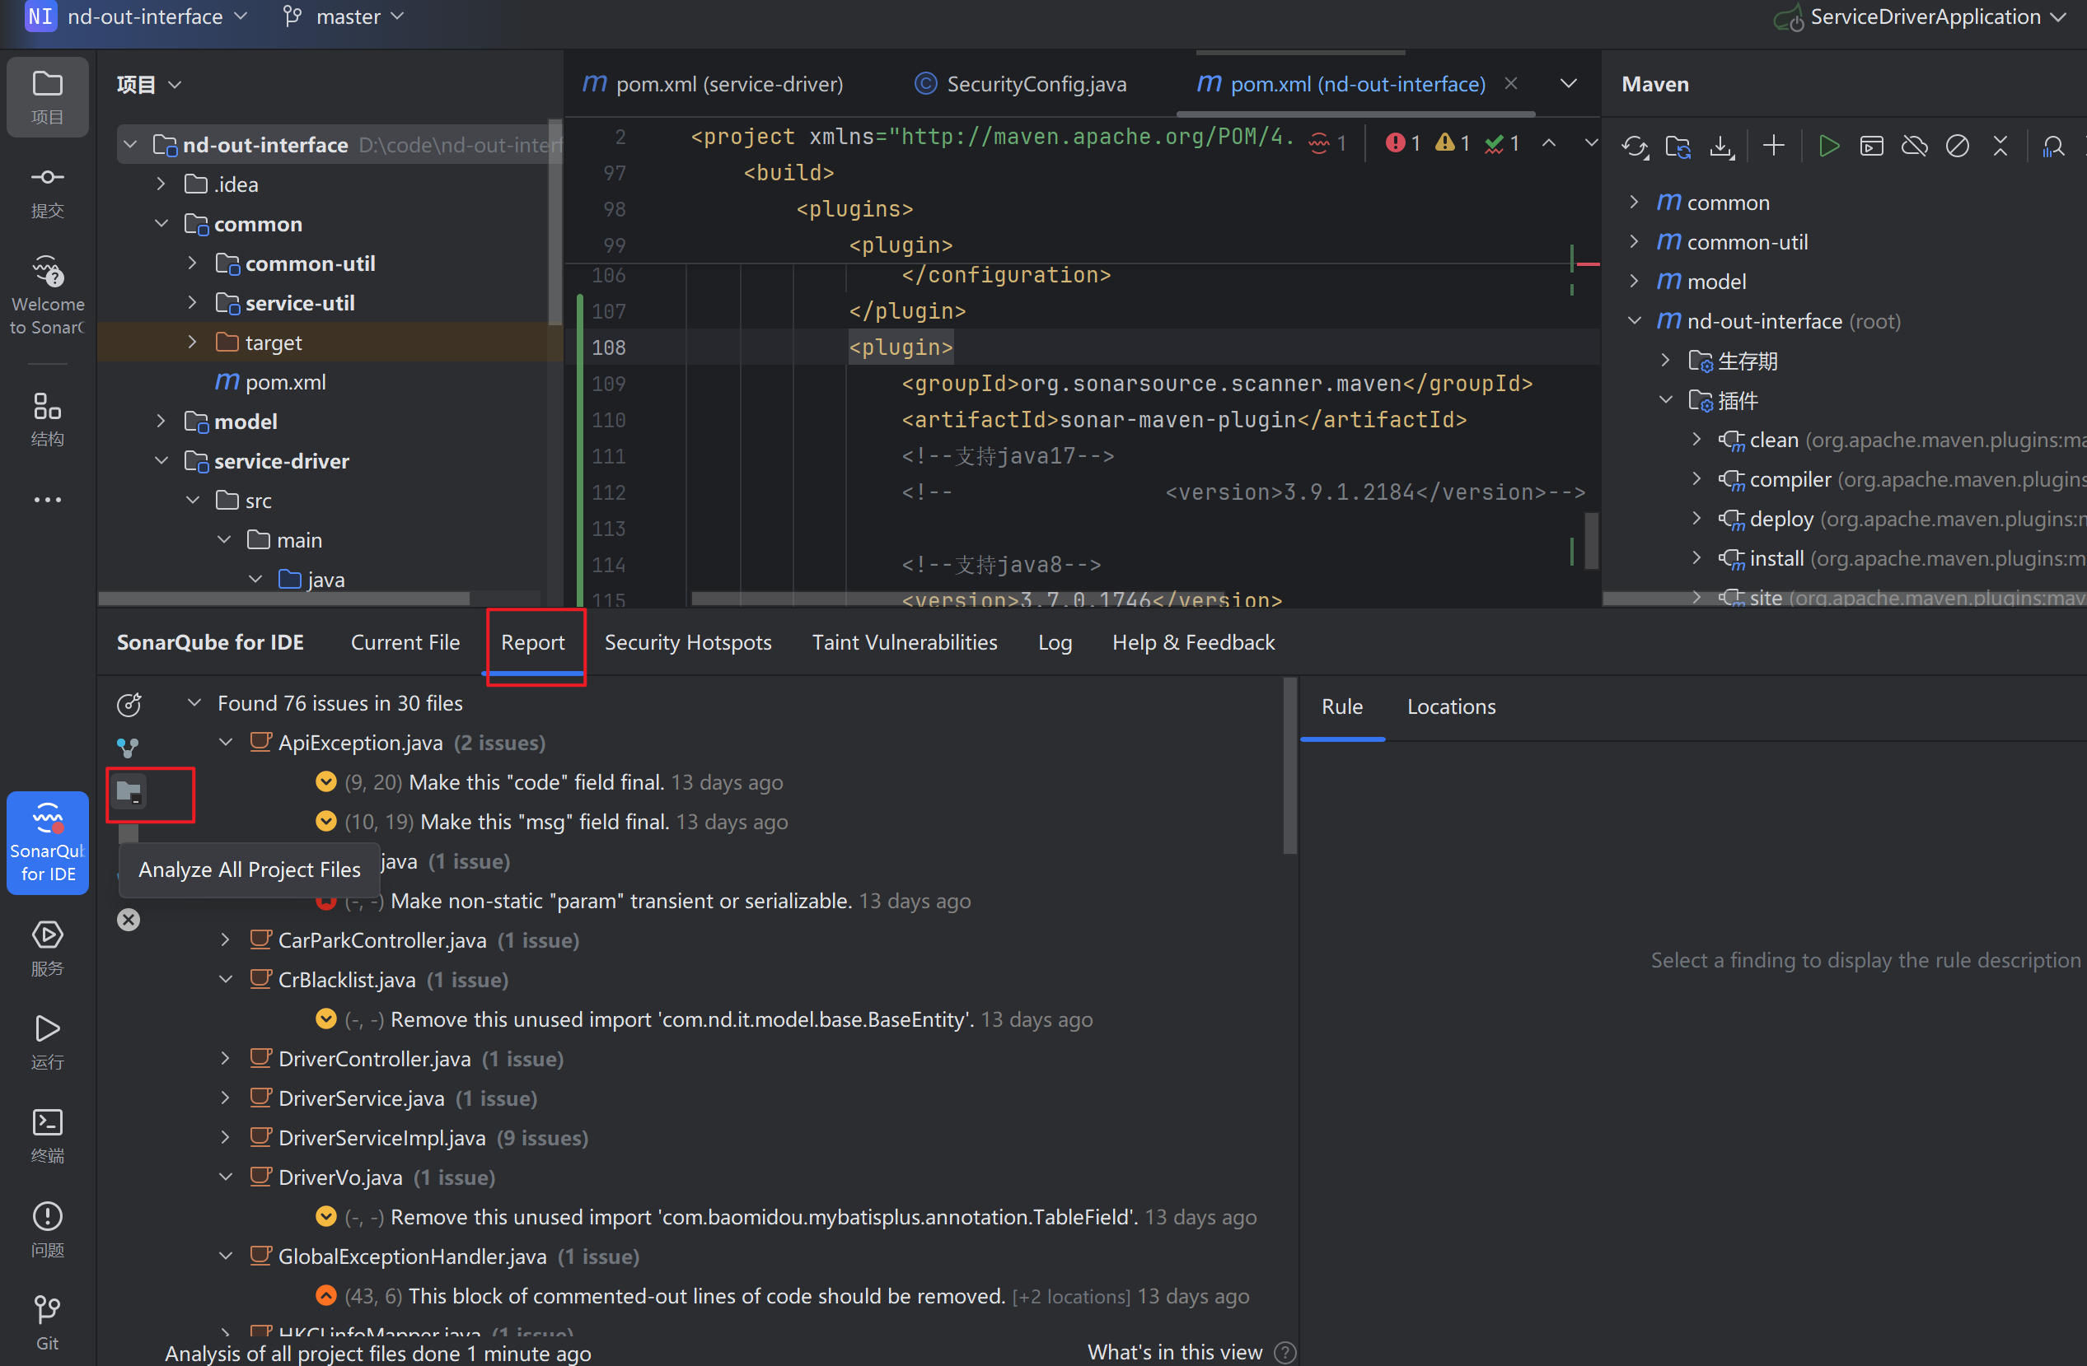Click the project panel horizontal scrollbar
Viewport: 2087px width, 1366px height.
(285, 598)
